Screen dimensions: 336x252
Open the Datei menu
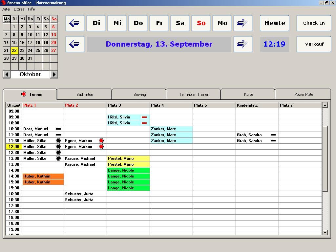tap(6, 9)
